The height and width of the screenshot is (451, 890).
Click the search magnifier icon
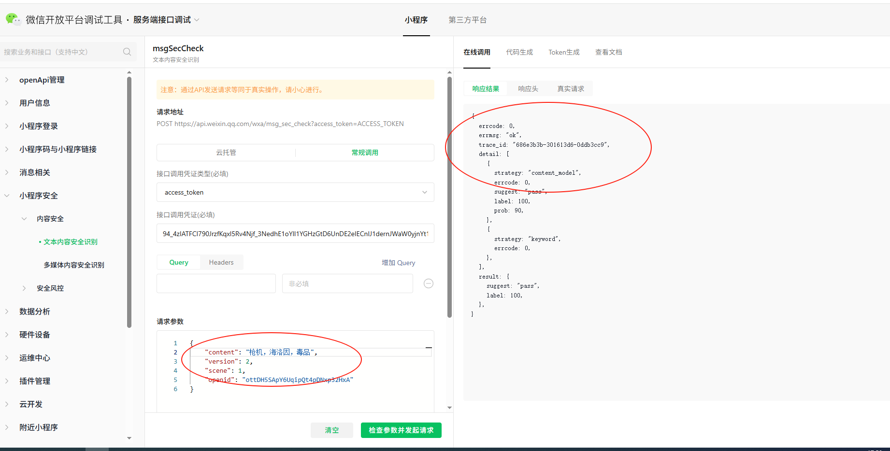[x=127, y=52]
